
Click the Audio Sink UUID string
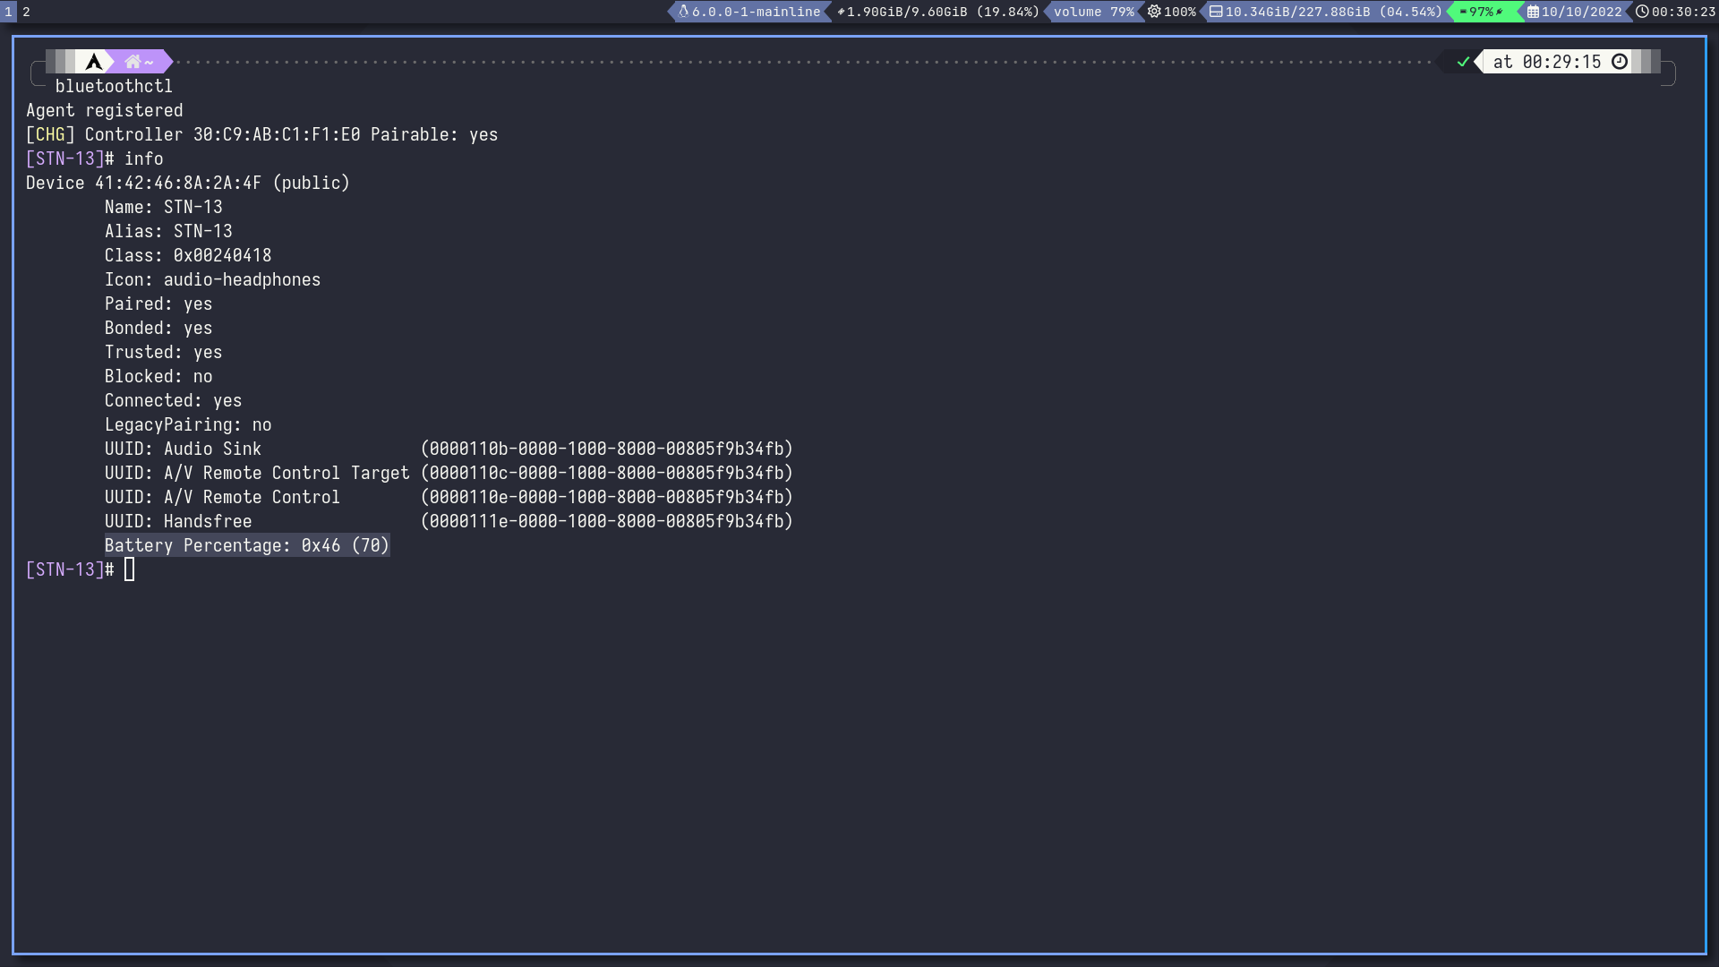click(606, 449)
